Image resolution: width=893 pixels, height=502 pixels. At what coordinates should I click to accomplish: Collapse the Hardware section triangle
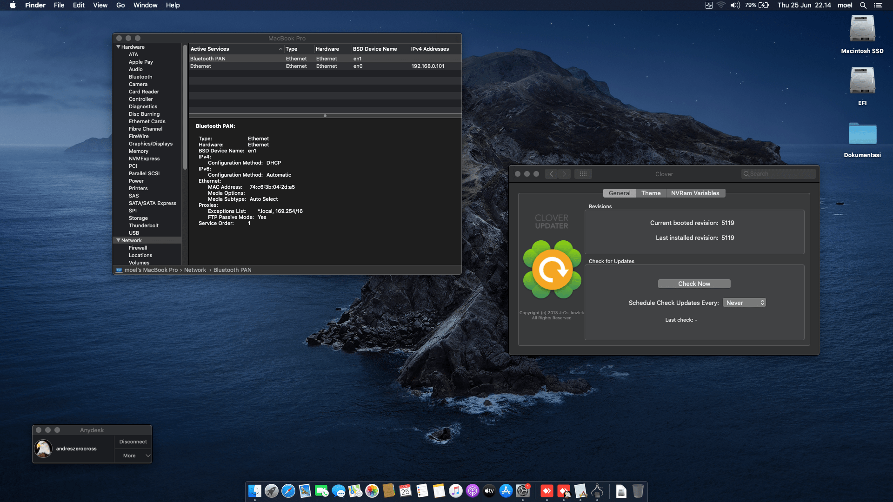[x=118, y=47]
